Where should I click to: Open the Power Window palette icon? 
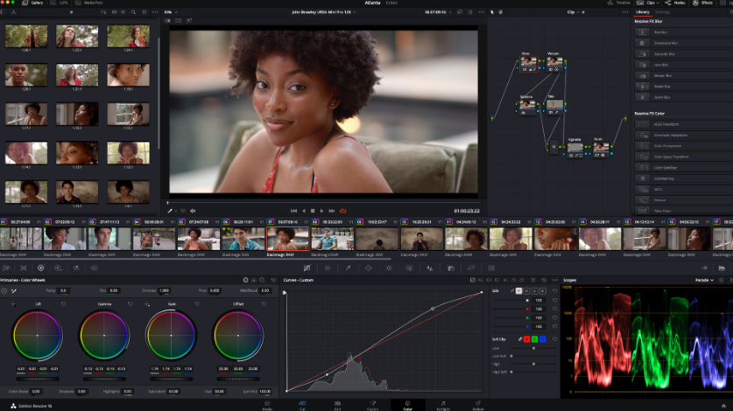(369, 268)
